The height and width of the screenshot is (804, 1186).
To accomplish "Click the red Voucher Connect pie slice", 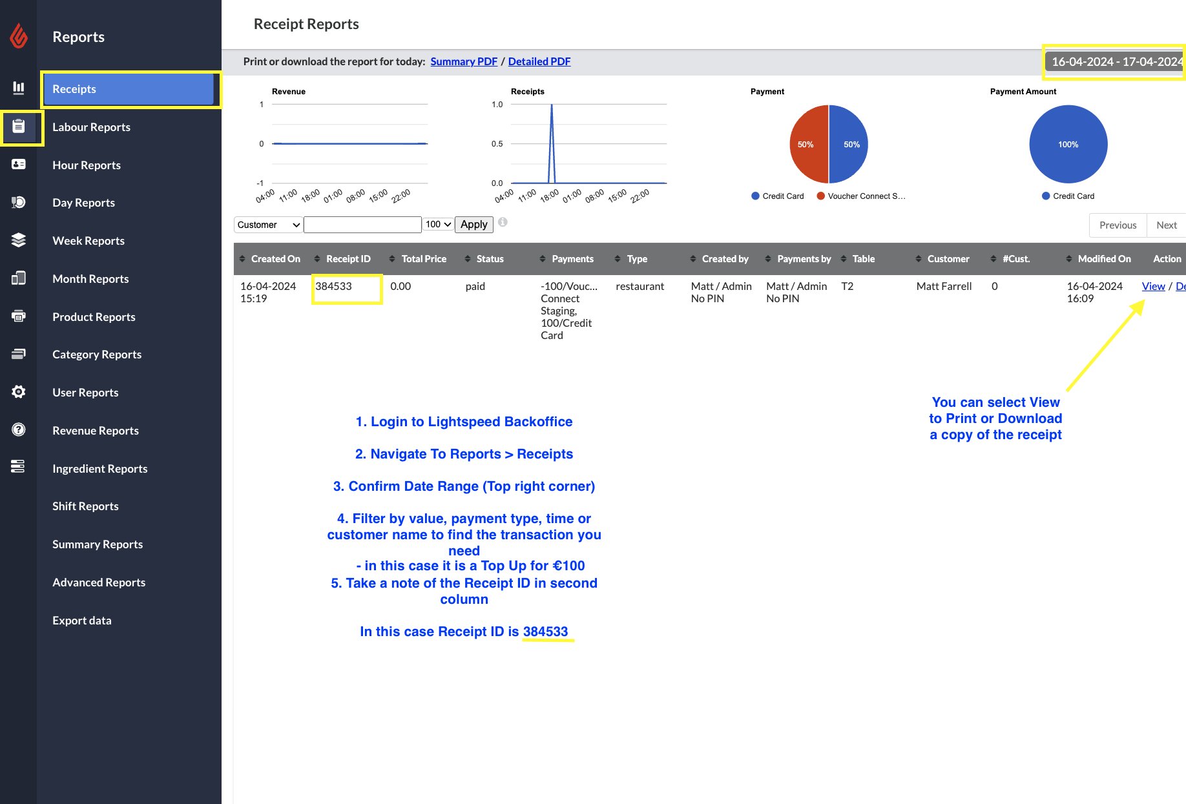I will (x=809, y=144).
